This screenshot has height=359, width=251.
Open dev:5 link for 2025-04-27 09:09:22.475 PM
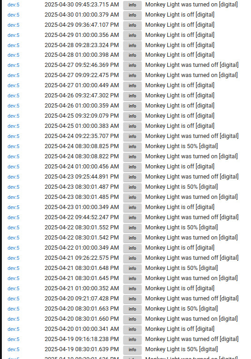pyautogui.click(x=13, y=75)
